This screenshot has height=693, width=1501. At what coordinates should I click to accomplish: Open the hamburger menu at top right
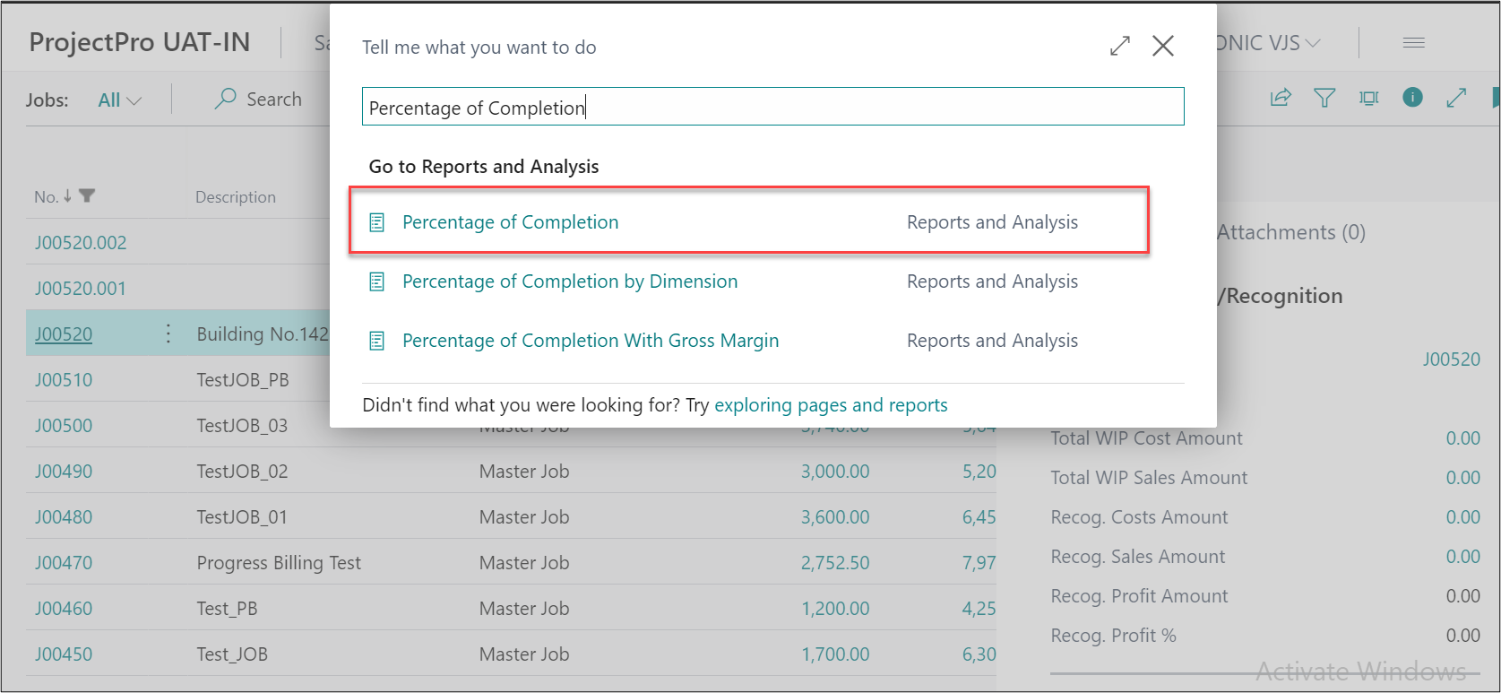pyautogui.click(x=1414, y=42)
